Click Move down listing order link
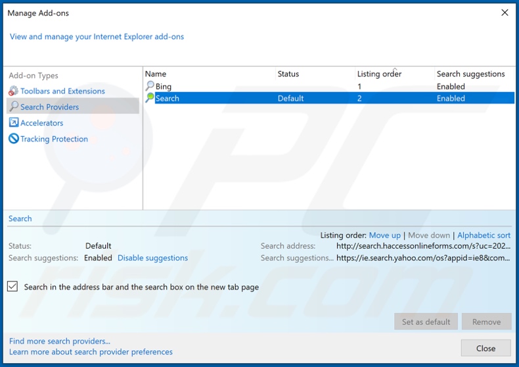The height and width of the screenshot is (367, 519). pos(429,235)
